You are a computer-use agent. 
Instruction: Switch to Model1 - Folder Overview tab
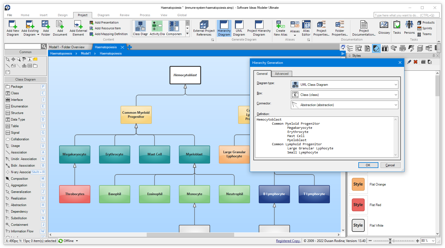point(67,47)
